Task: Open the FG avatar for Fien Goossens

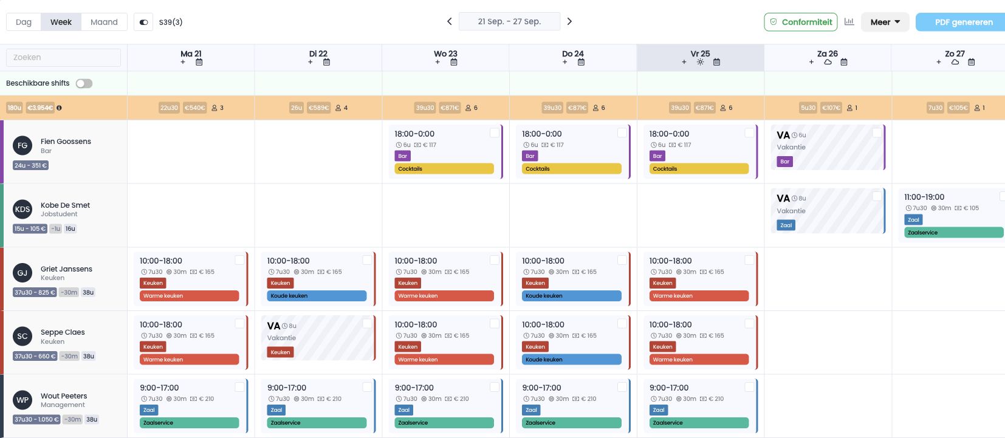Action: (22, 146)
